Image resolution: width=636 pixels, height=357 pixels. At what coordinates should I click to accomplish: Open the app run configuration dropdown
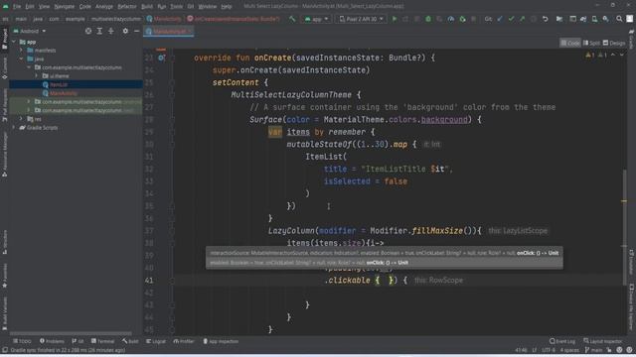[316, 19]
